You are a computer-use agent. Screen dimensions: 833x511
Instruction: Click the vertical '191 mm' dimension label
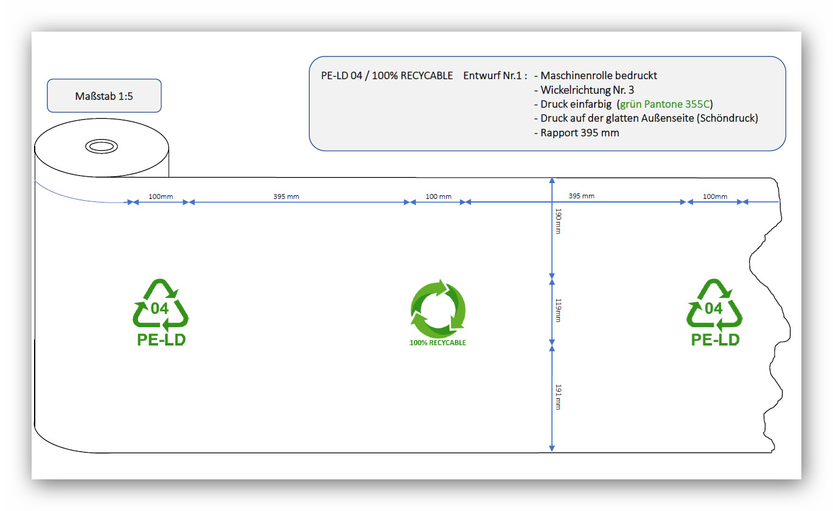click(x=558, y=397)
